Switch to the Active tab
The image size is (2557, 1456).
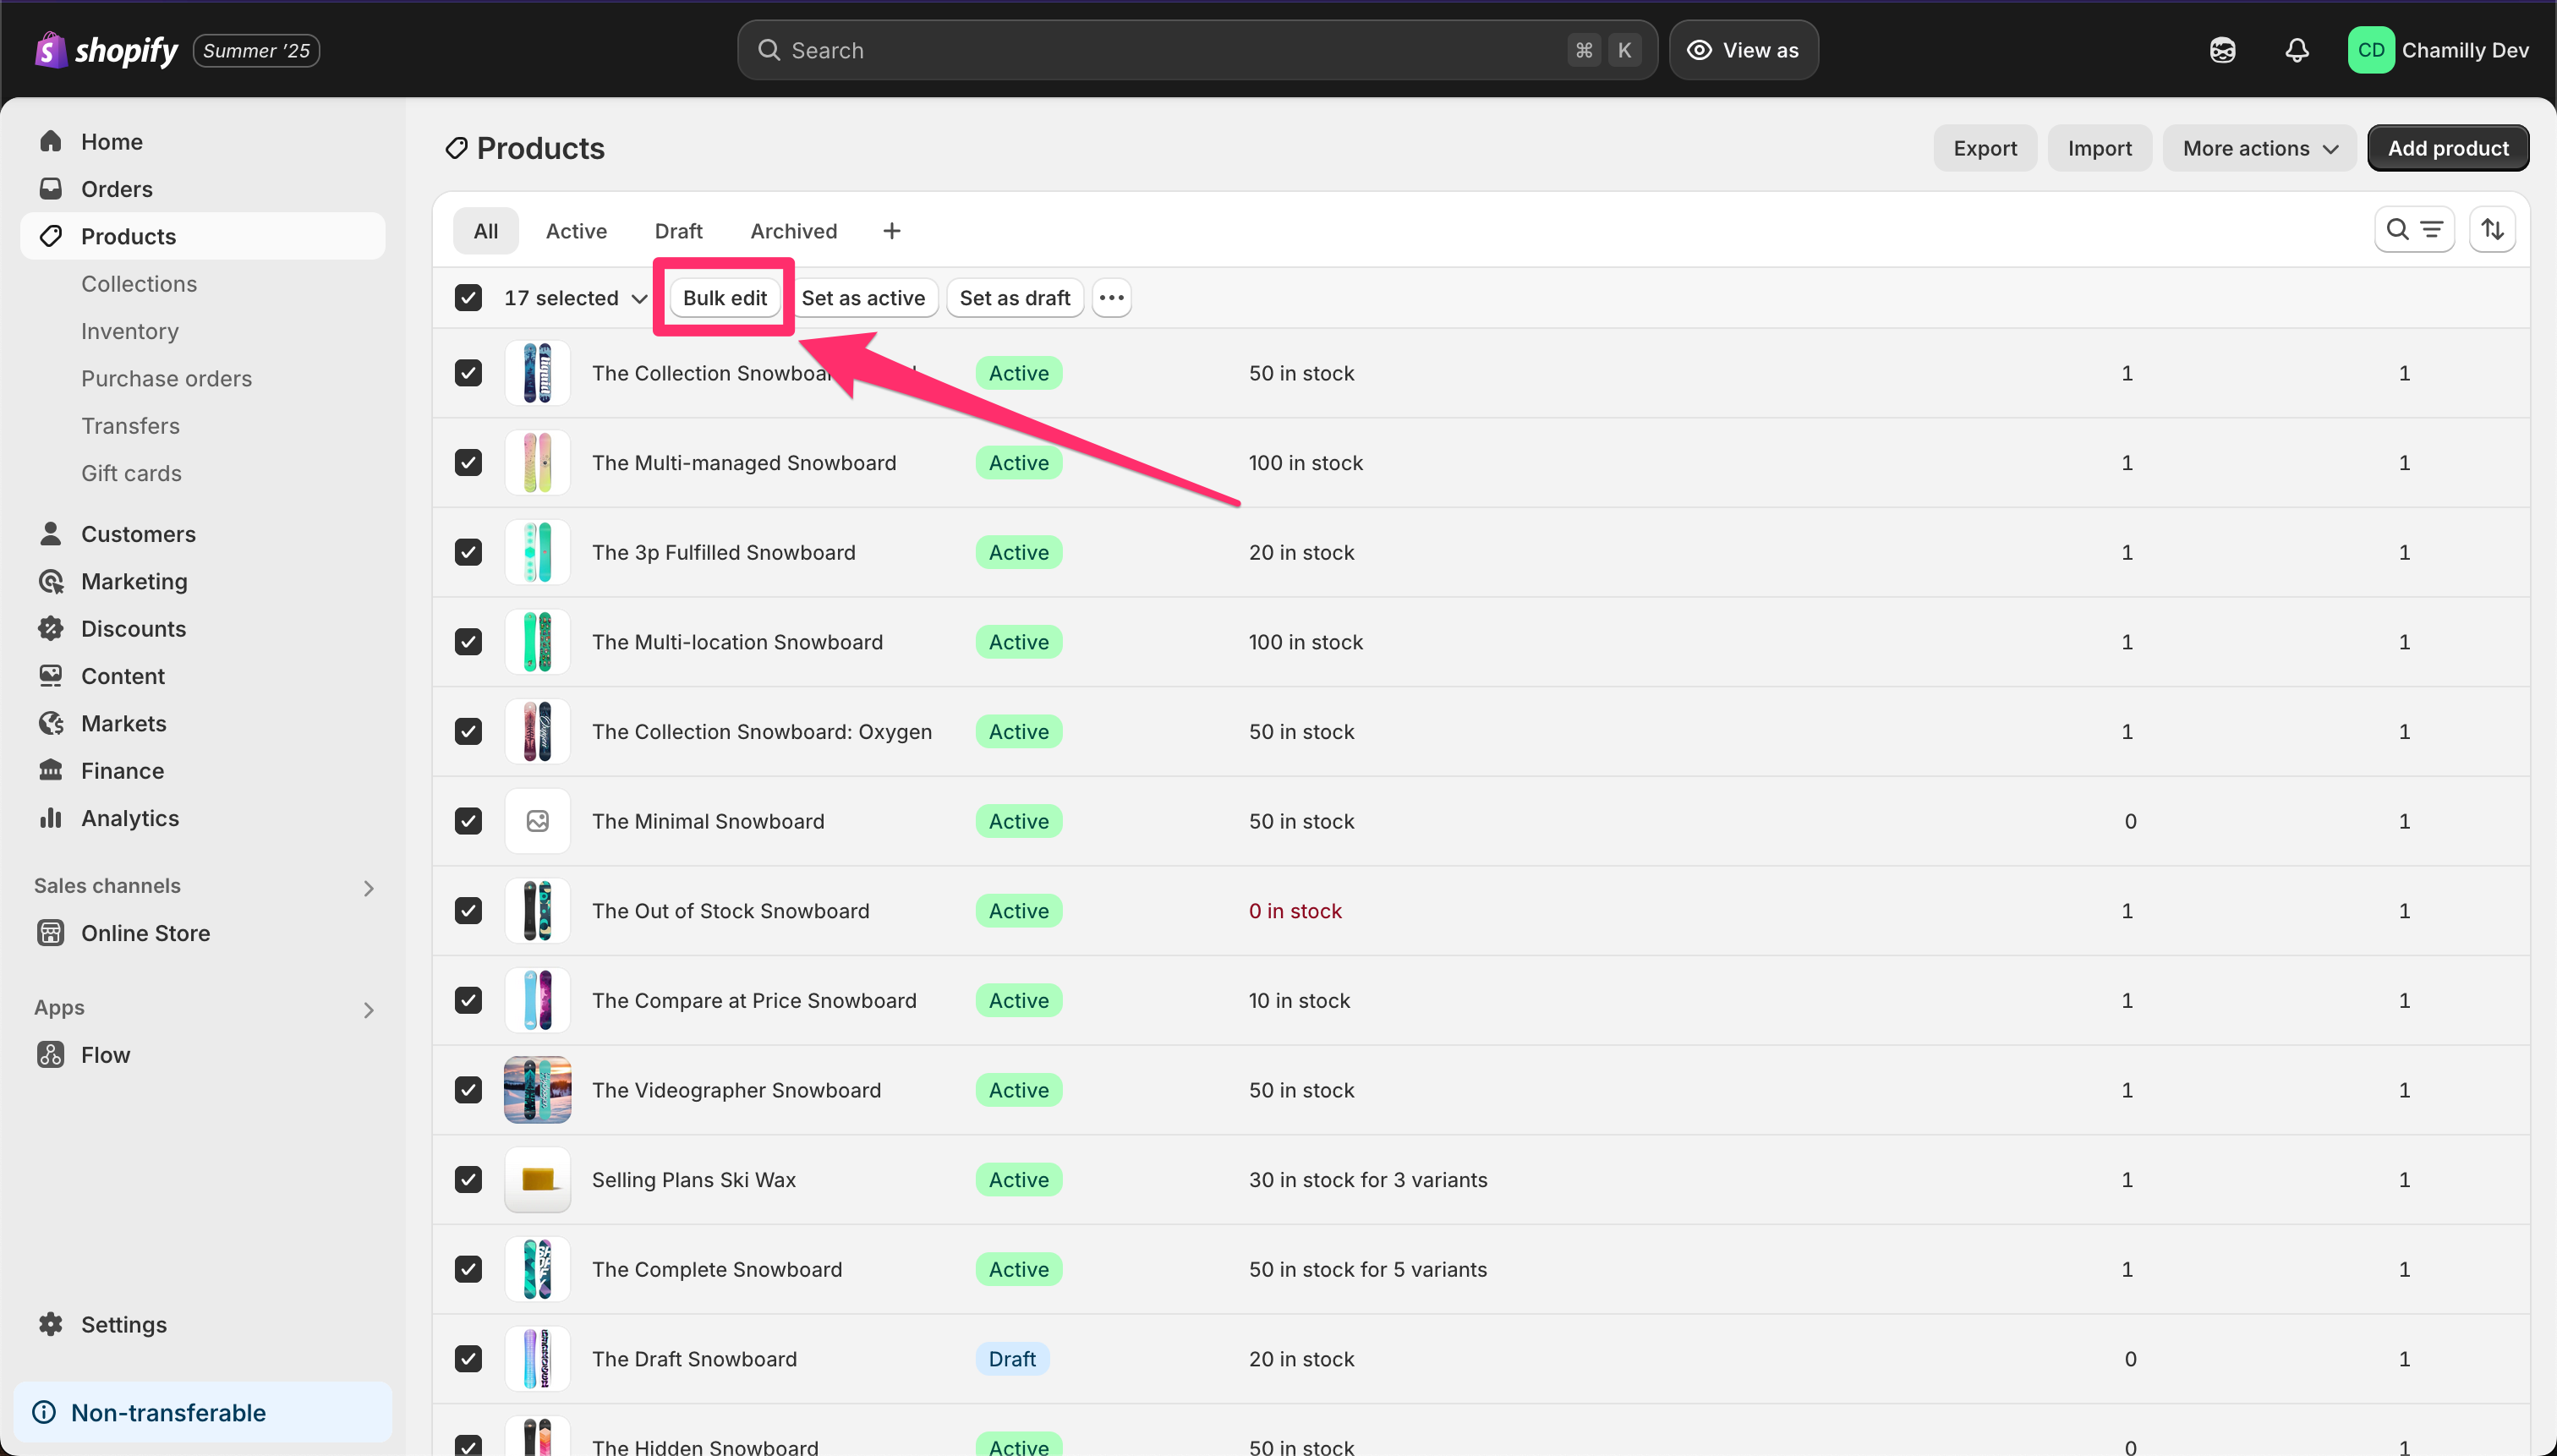click(x=576, y=231)
